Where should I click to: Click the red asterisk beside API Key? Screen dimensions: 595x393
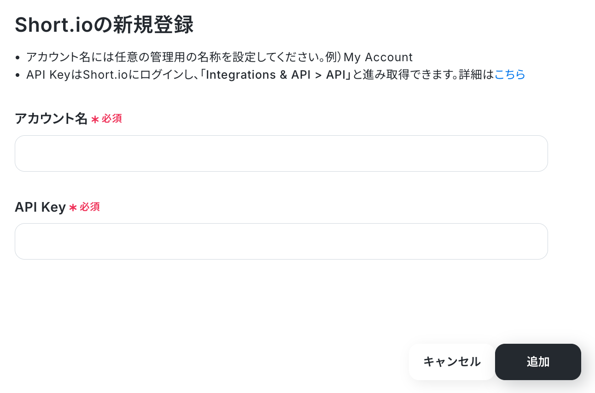73,208
